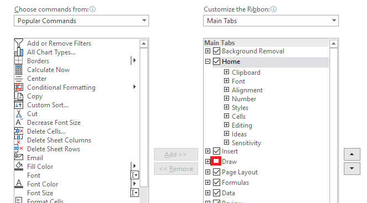
Task: Click the Center alignment icon
Action: [x=19, y=79]
